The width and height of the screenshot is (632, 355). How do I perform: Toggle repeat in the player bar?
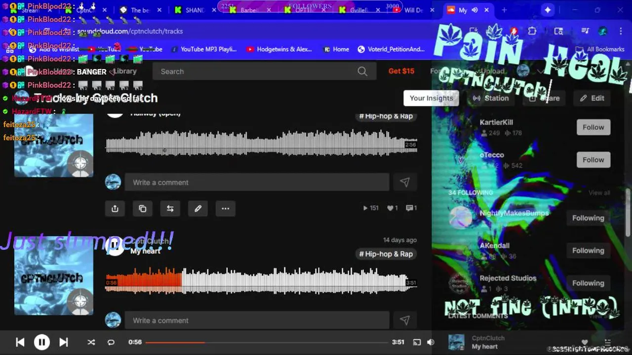pyautogui.click(x=111, y=342)
